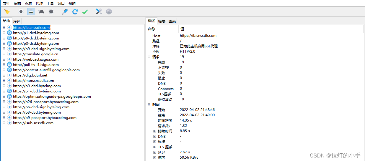This screenshot has height=161, width=365.
Task: Click the 名称 column header
Action: 162,29
